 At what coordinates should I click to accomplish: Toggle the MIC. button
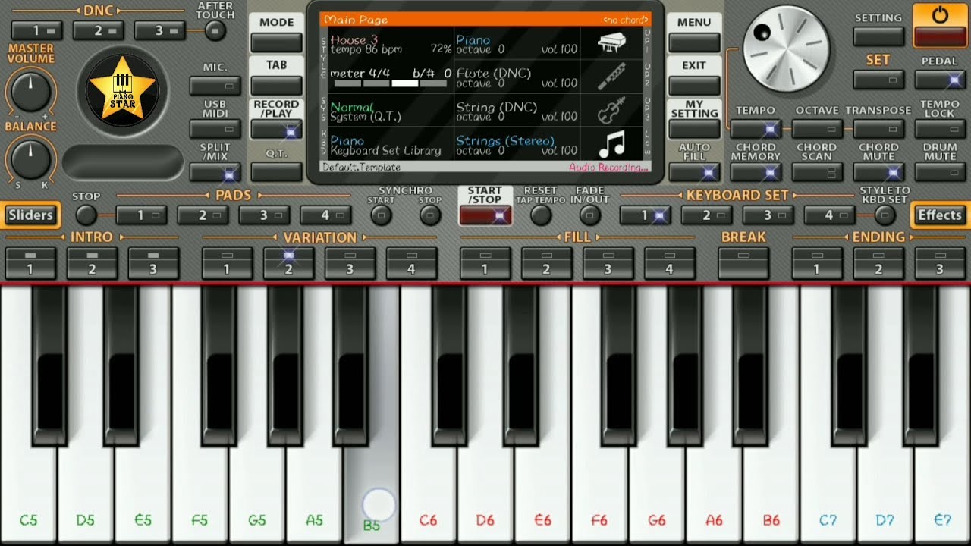(x=215, y=86)
